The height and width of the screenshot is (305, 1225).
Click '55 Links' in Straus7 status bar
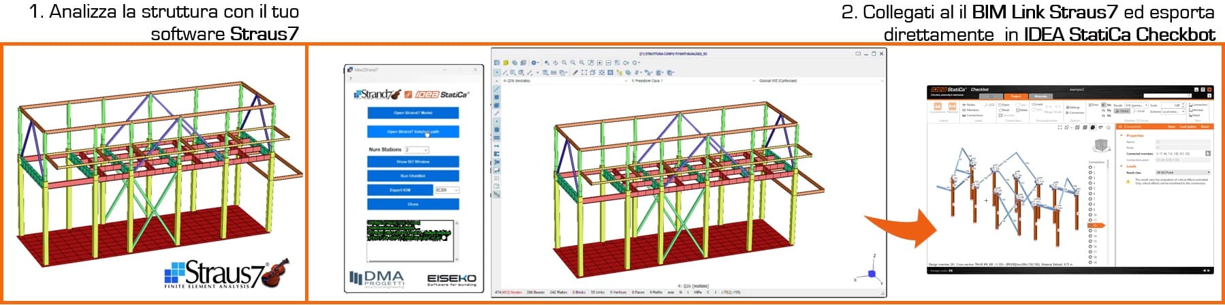(598, 292)
